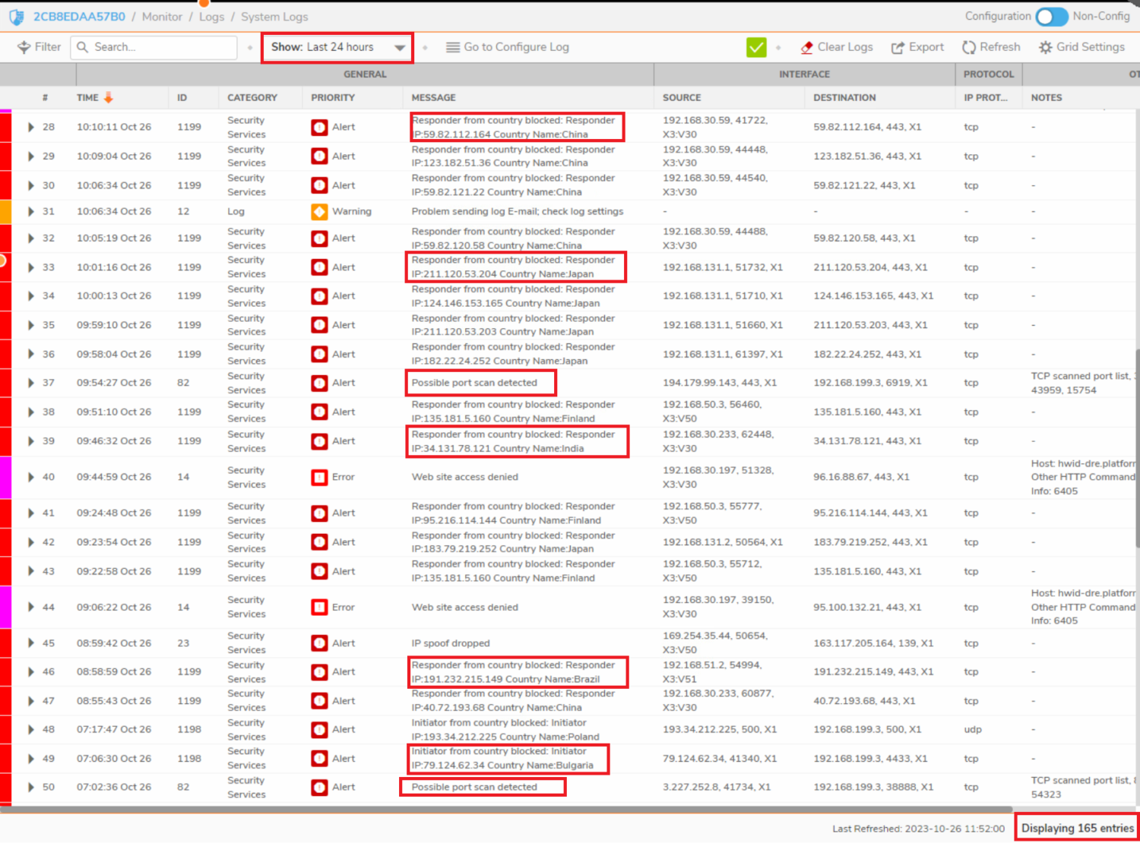
Task: Open Logs in the breadcrumb path
Action: 211,17
